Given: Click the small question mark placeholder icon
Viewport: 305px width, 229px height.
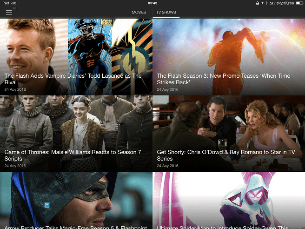Looking at the screenshot, I should pos(47,205).
